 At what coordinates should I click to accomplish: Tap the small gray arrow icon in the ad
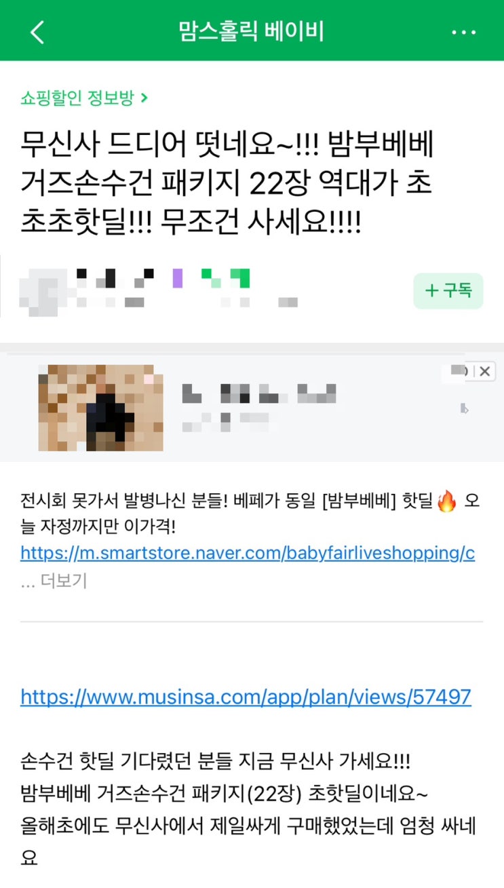[x=465, y=408]
